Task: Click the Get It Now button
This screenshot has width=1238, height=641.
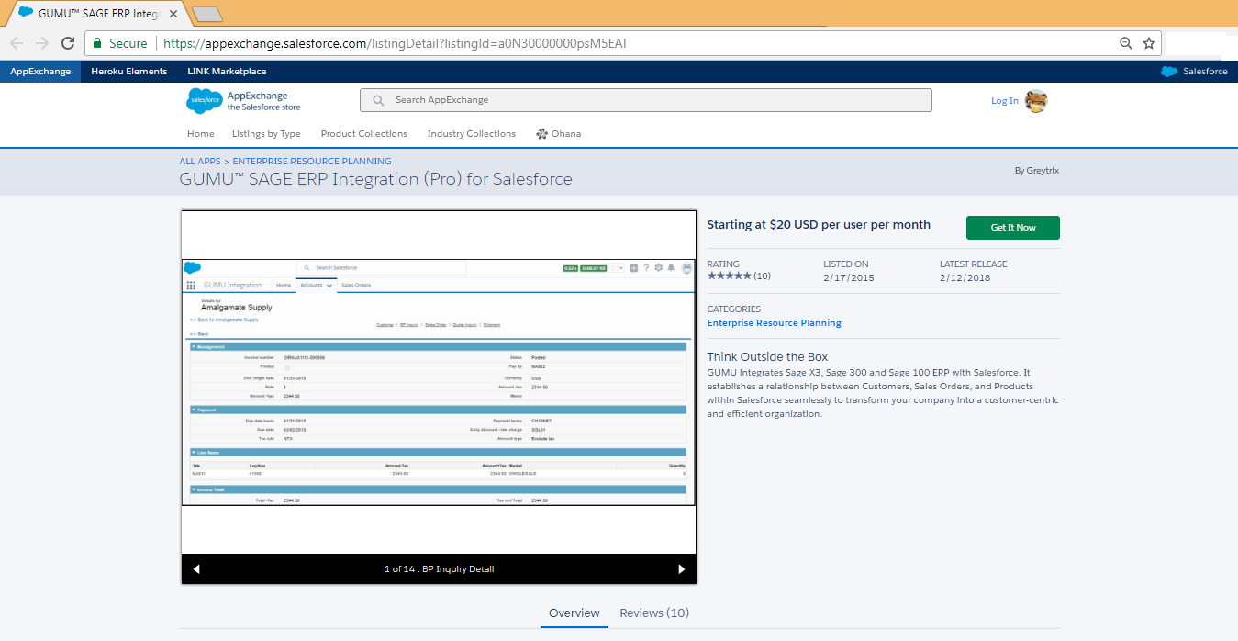Action: click(x=1013, y=228)
